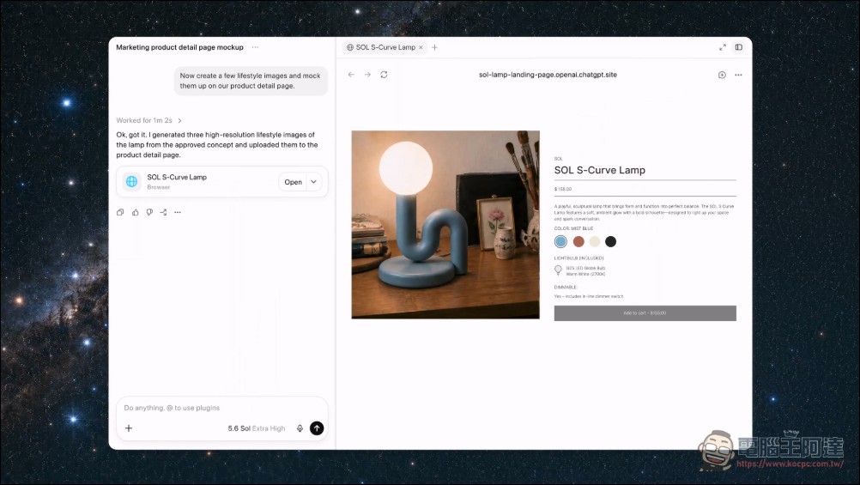Toggle the side panel layout icon
Screen dimensions: 860x485
[x=739, y=47]
